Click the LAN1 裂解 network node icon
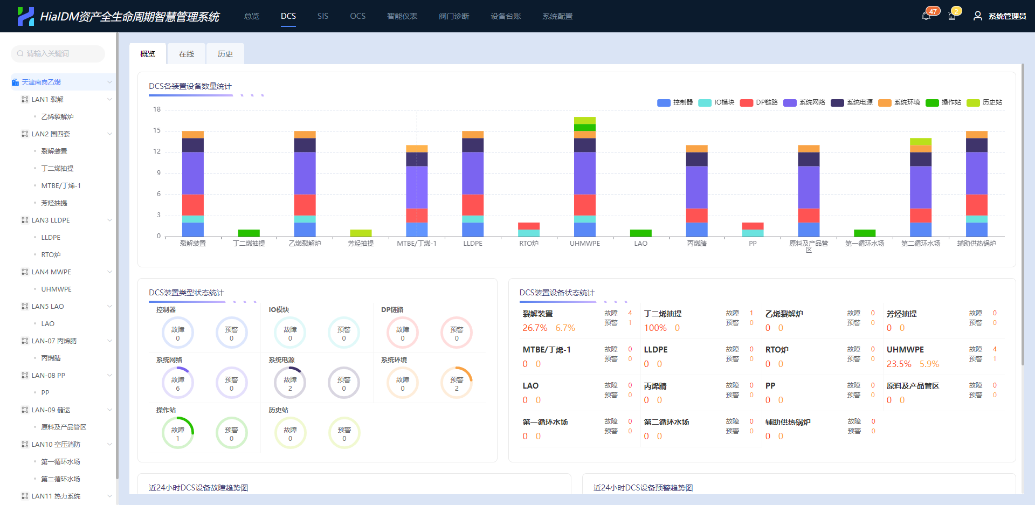 click(25, 100)
